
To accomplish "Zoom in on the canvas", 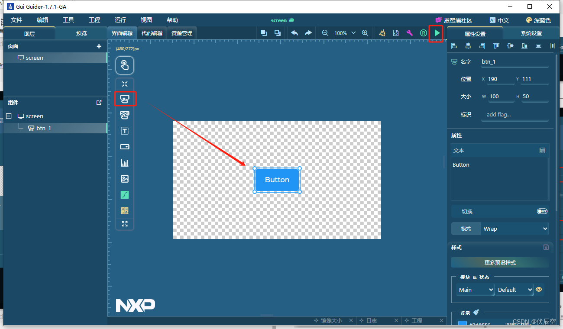I will point(365,33).
